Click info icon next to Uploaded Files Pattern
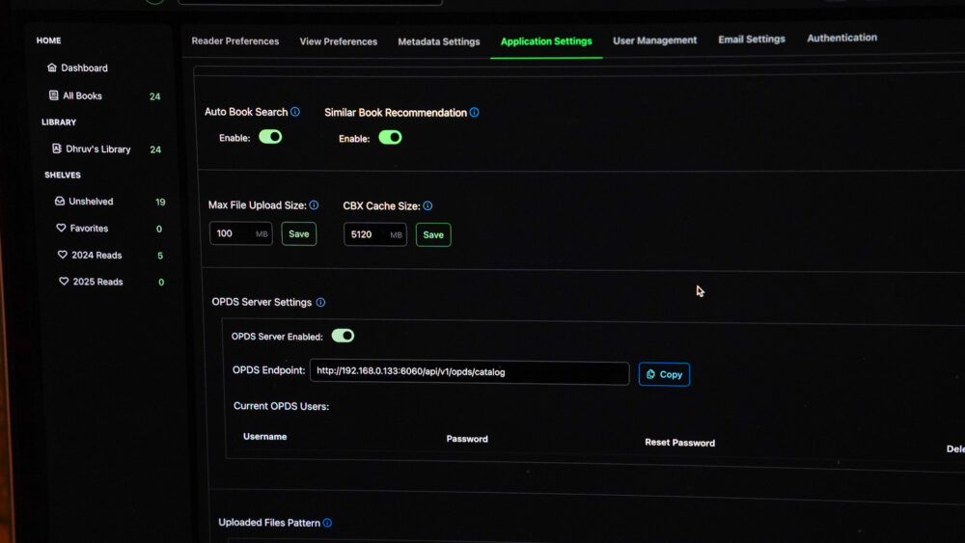This screenshot has height=543, width=965. tap(327, 523)
